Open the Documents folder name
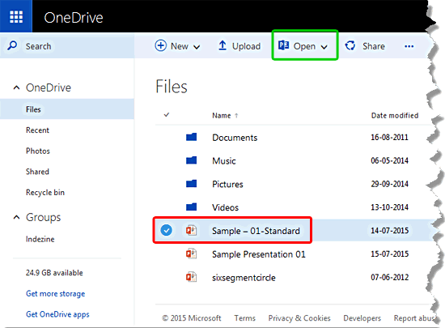 (x=235, y=138)
